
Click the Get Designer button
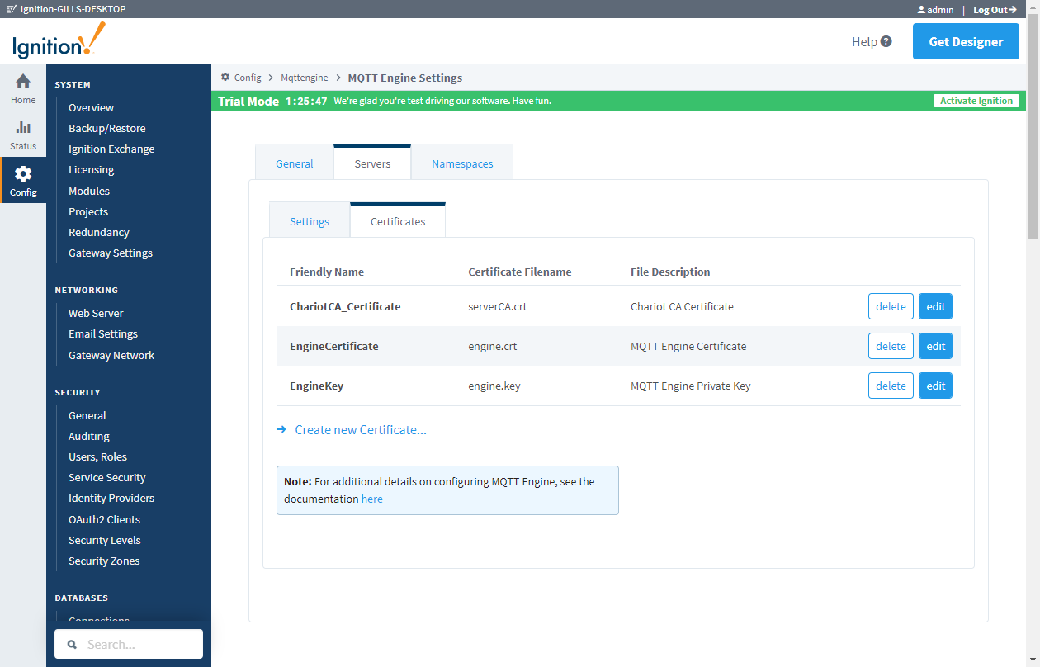coord(966,41)
